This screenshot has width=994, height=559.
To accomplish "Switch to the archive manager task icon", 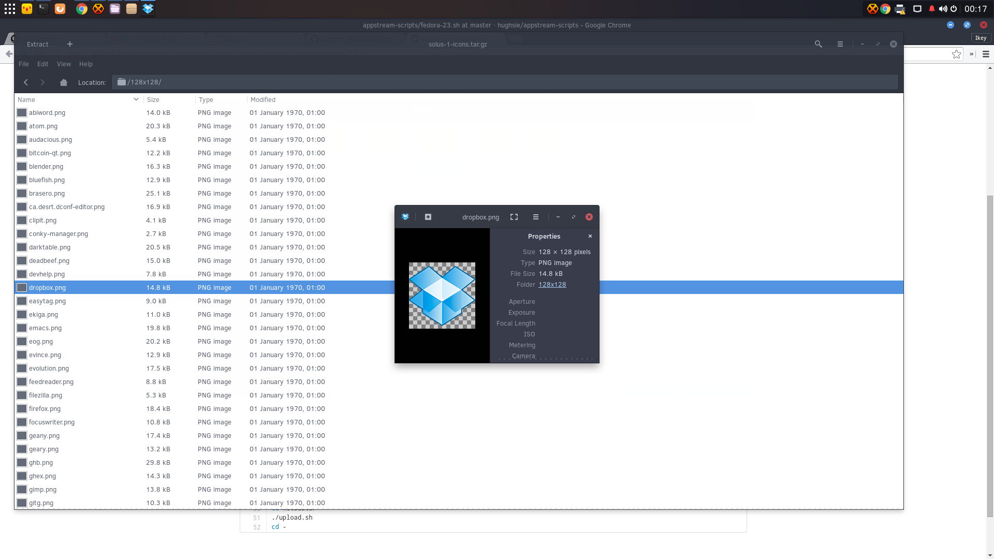I will pyautogui.click(x=131, y=9).
